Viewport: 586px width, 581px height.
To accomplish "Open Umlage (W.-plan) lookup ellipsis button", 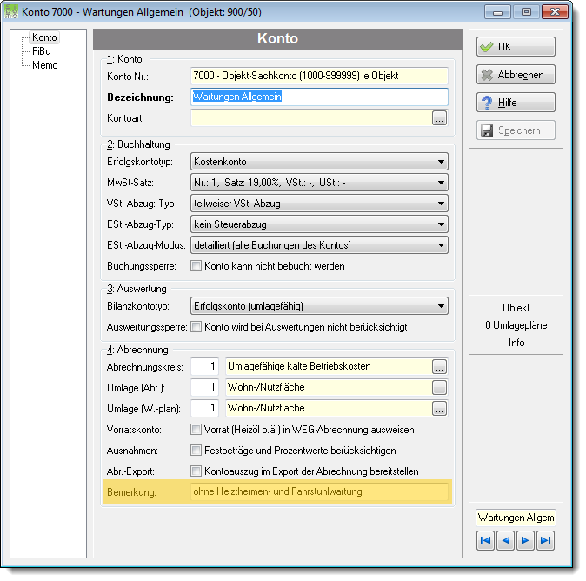I will coord(439,408).
